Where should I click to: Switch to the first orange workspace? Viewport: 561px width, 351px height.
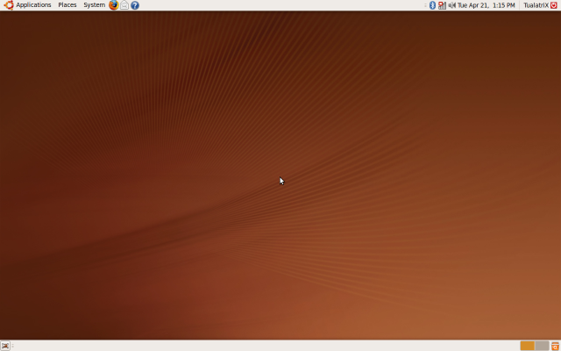click(527, 346)
